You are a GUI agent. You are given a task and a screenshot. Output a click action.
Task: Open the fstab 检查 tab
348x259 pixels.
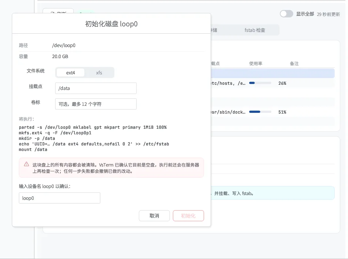(255, 30)
